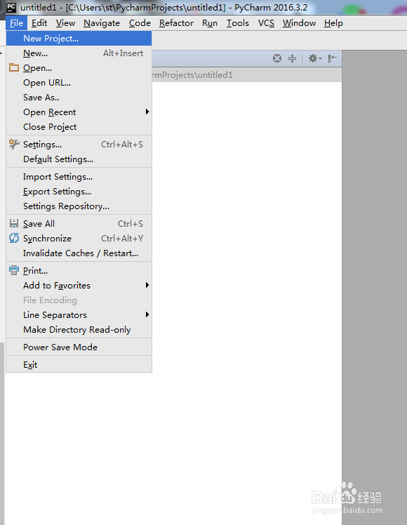This screenshot has width=407, height=525.
Task: Toggle Power Save Mode
Action: click(x=79, y=347)
